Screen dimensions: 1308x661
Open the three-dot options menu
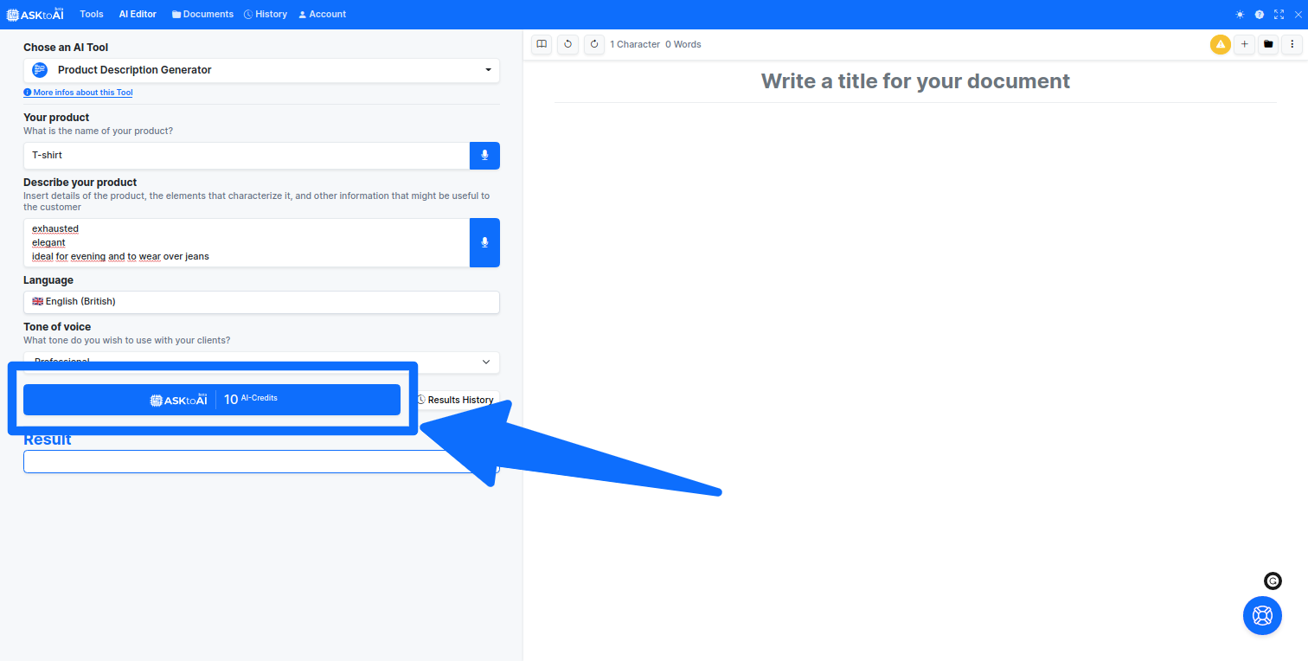tap(1293, 44)
